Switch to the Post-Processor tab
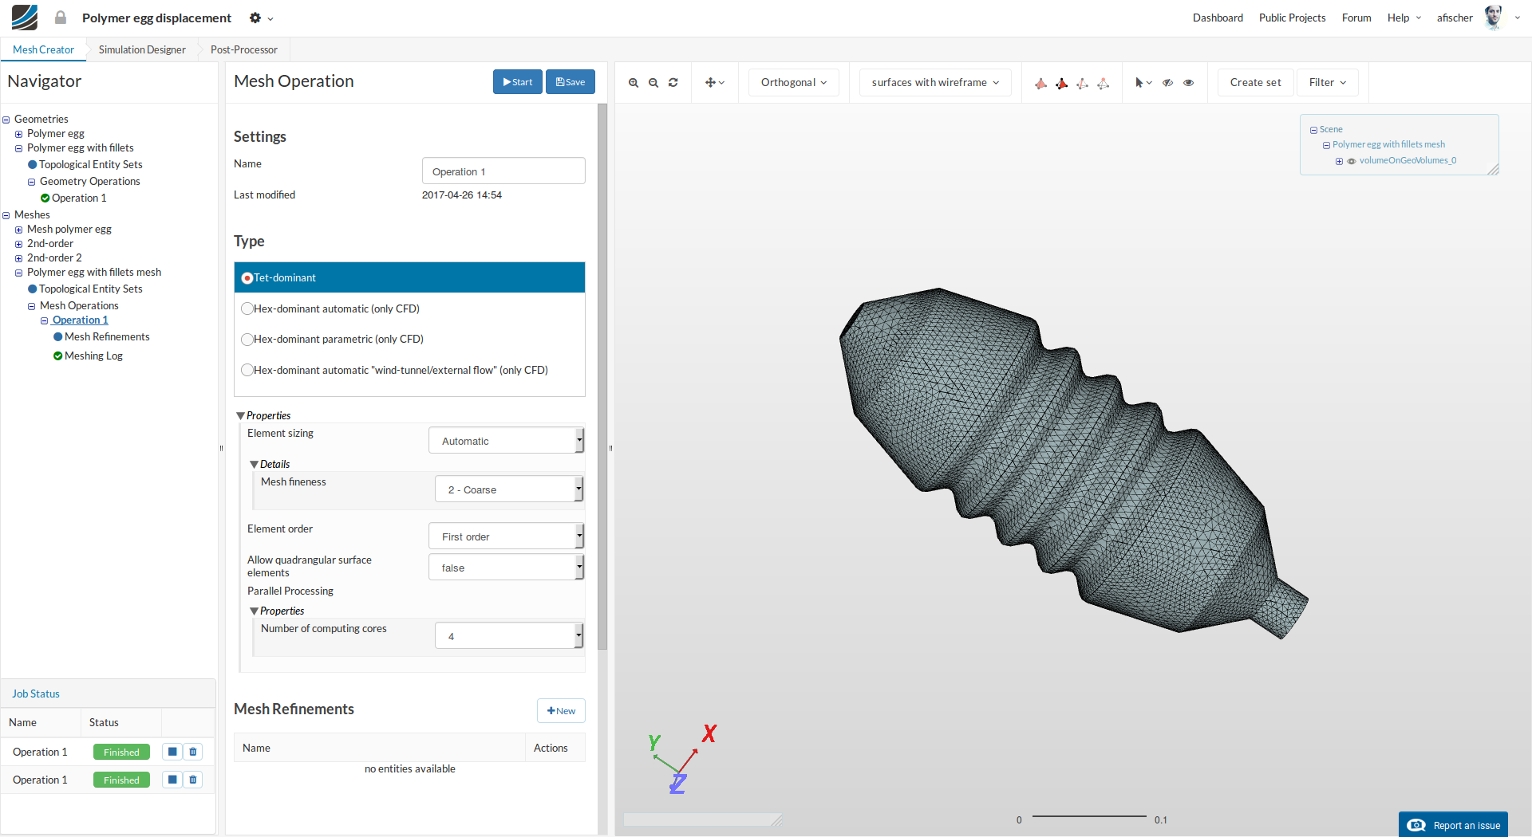The image size is (1532, 837). pos(243,49)
